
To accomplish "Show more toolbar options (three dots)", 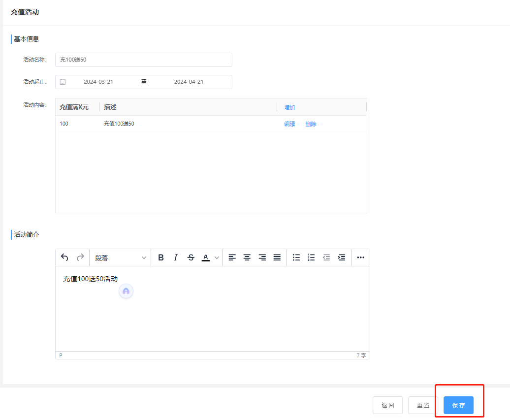I will (x=360, y=257).
